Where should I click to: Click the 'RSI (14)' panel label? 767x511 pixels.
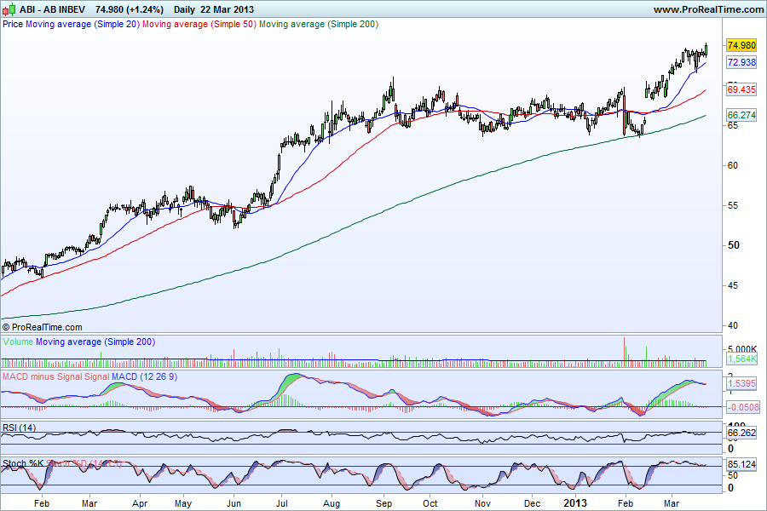[19, 428]
